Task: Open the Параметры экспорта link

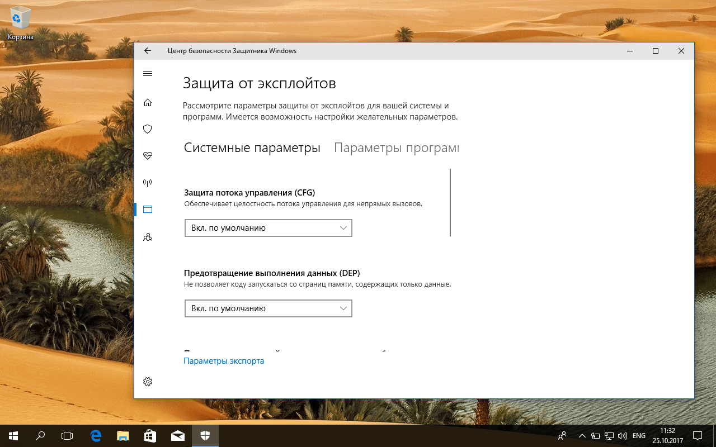Action: pyautogui.click(x=224, y=361)
